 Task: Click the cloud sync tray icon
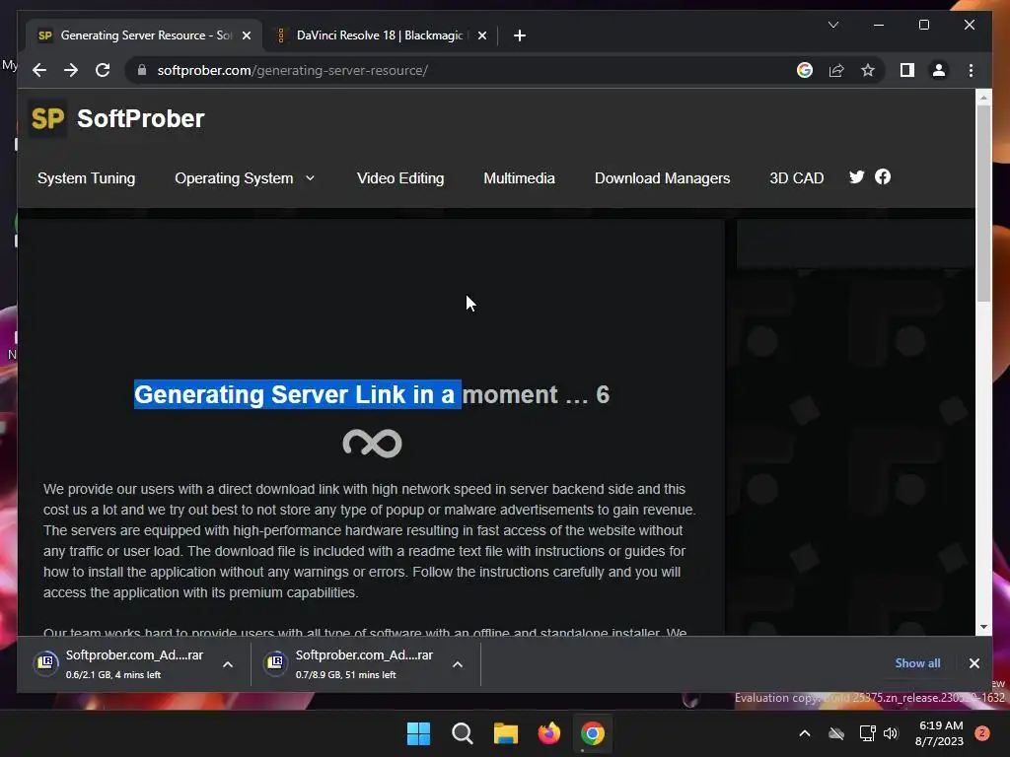click(x=836, y=733)
